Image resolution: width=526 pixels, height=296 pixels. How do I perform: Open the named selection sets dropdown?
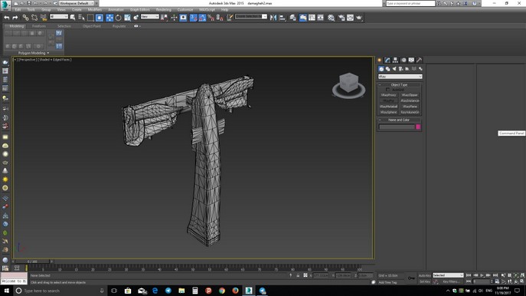pos(251,16)
